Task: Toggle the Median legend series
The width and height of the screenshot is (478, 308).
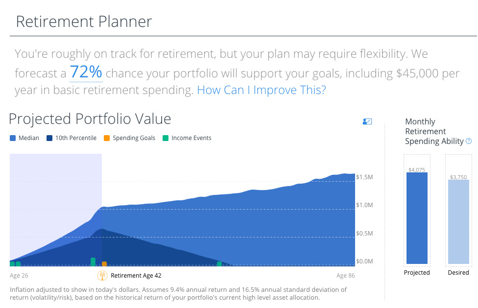Action: coord(24,138)
